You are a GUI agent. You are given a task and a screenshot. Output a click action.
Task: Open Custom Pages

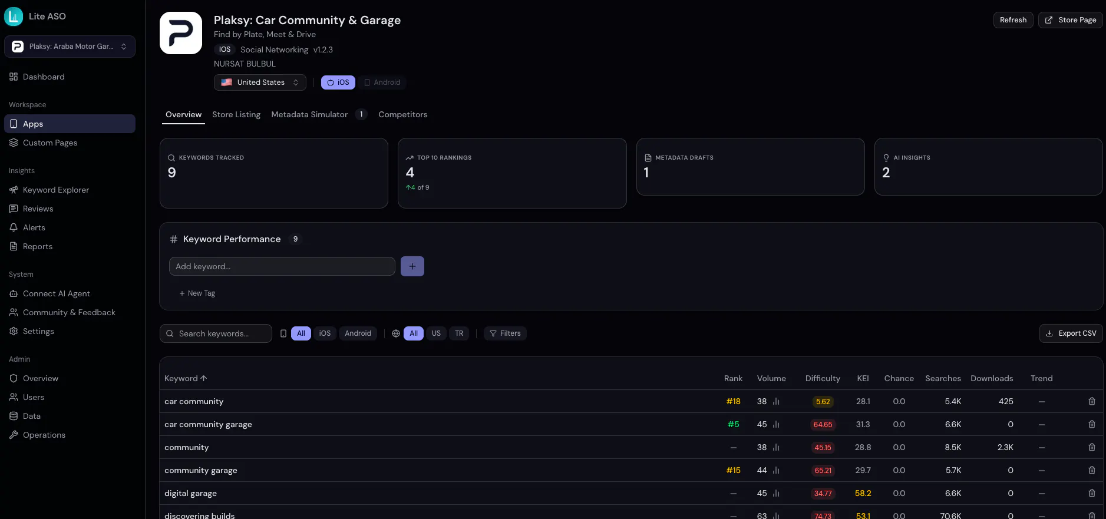point(70,143)
